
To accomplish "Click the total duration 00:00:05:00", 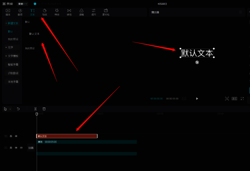I will click(172, 99).
